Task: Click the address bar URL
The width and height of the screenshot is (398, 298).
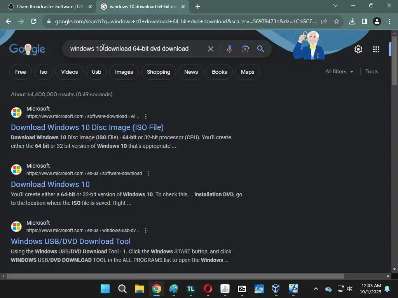Action: [185, 22]
